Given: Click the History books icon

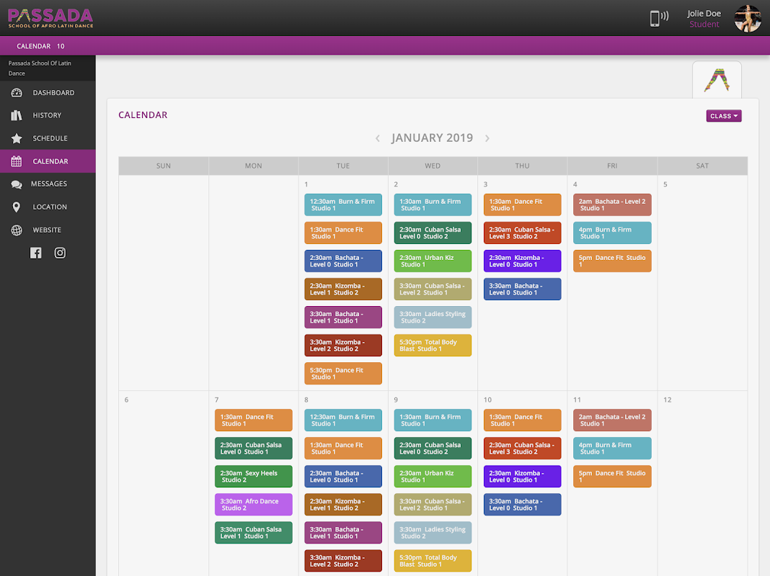Looking at the screenshot, I should tap(17, 115).
